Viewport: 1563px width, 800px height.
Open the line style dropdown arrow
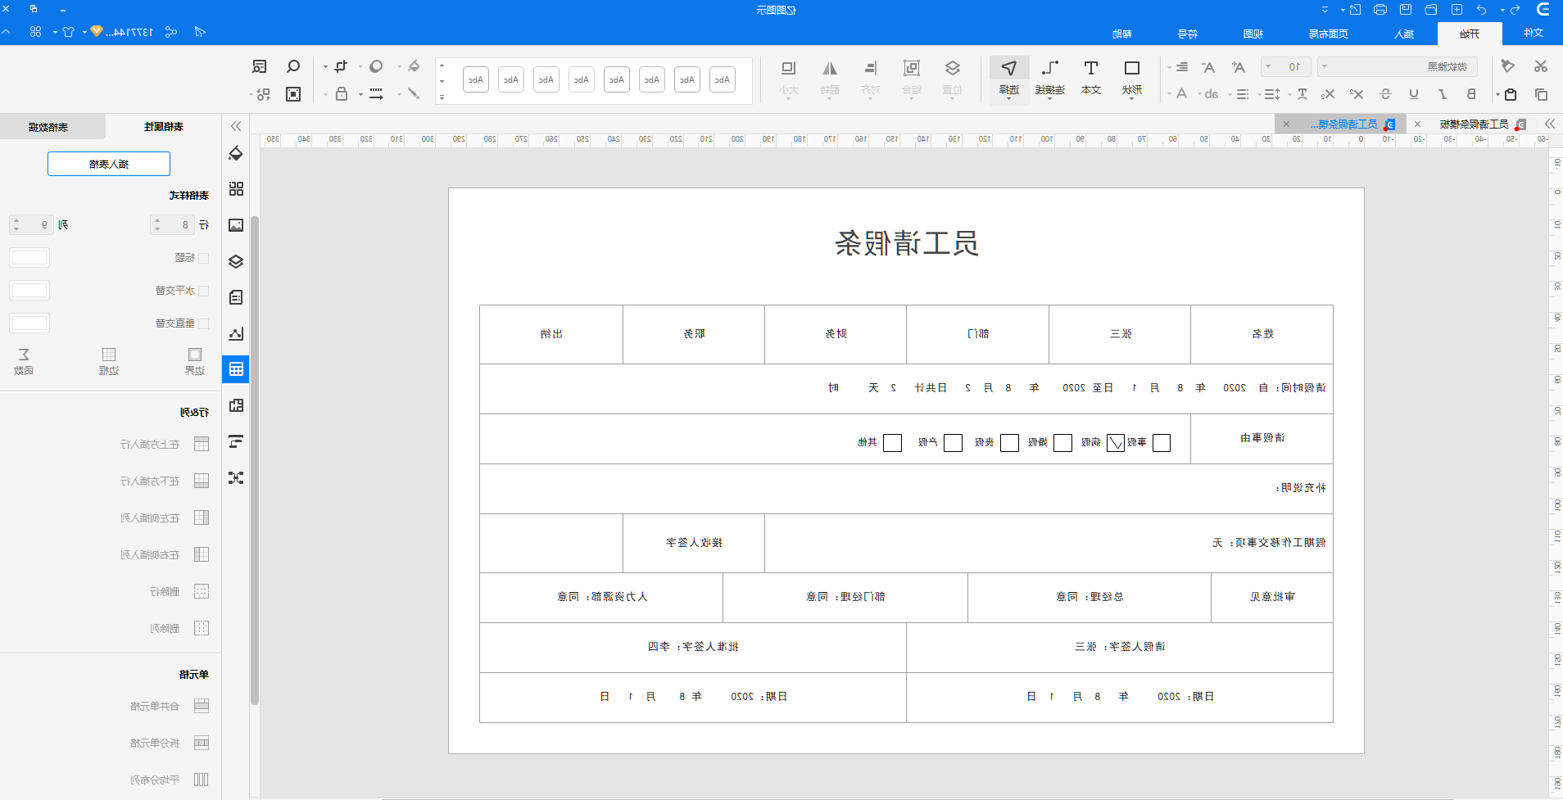(x=360, y=94)
